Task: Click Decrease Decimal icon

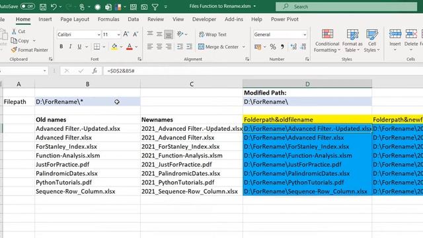Action: tap(303, 47)
